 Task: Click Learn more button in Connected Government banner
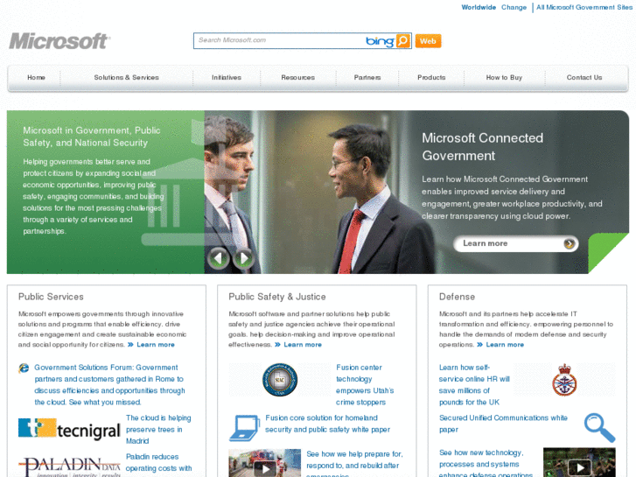[516, 243]
